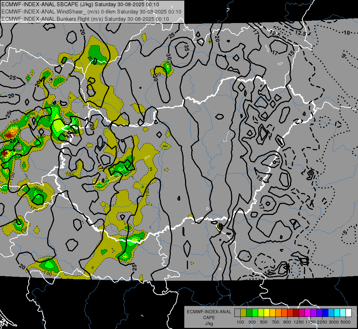Click the gray swatch in CAPE legend
Image resolution: width=358 pixels, height=329 pixels.
[x=237, y=313]
